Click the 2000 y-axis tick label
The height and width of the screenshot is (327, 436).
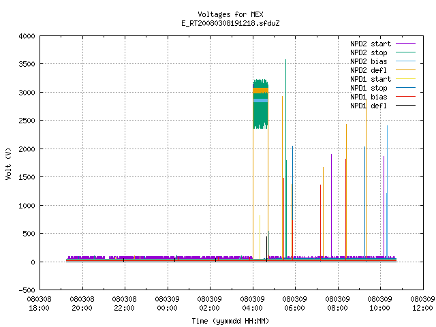(x=27, y=149)
